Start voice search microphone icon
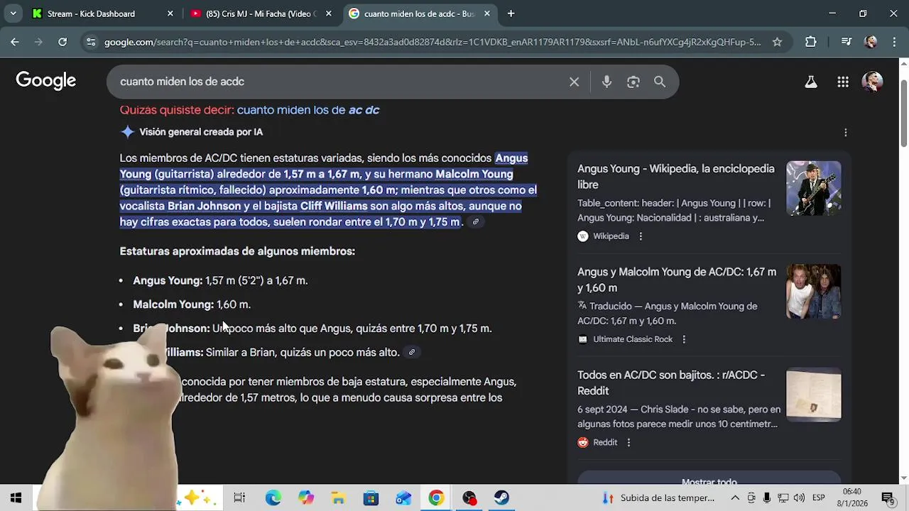The height and width of the screenshot is (511, 909). (606, 82)
